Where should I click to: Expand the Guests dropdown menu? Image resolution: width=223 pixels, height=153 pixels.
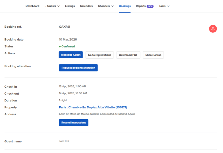point(53,6)
